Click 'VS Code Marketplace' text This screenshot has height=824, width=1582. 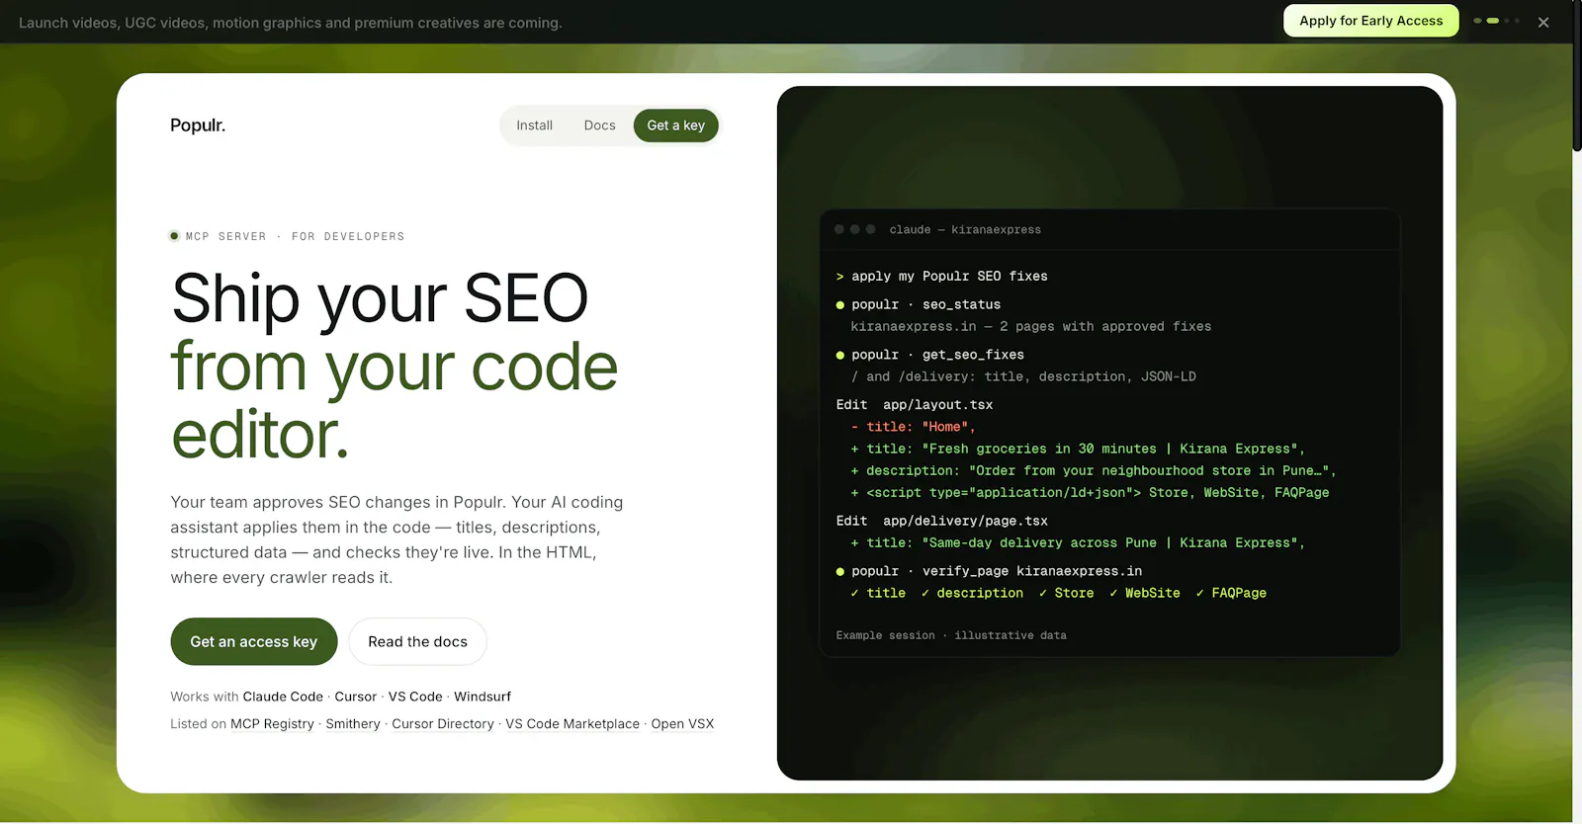click(x=572, y=724)
